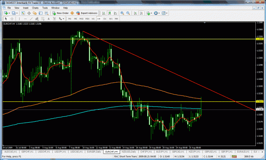
Task: Toggle the Expert Advisors button
Action: coord(87,13)
